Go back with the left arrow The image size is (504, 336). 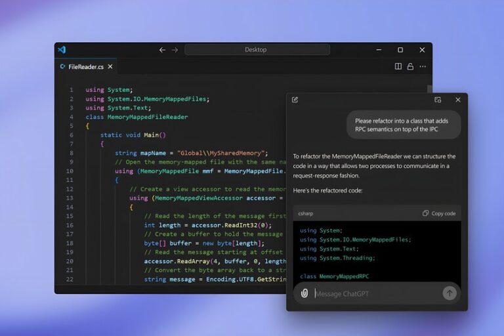[x=163, y=50]
